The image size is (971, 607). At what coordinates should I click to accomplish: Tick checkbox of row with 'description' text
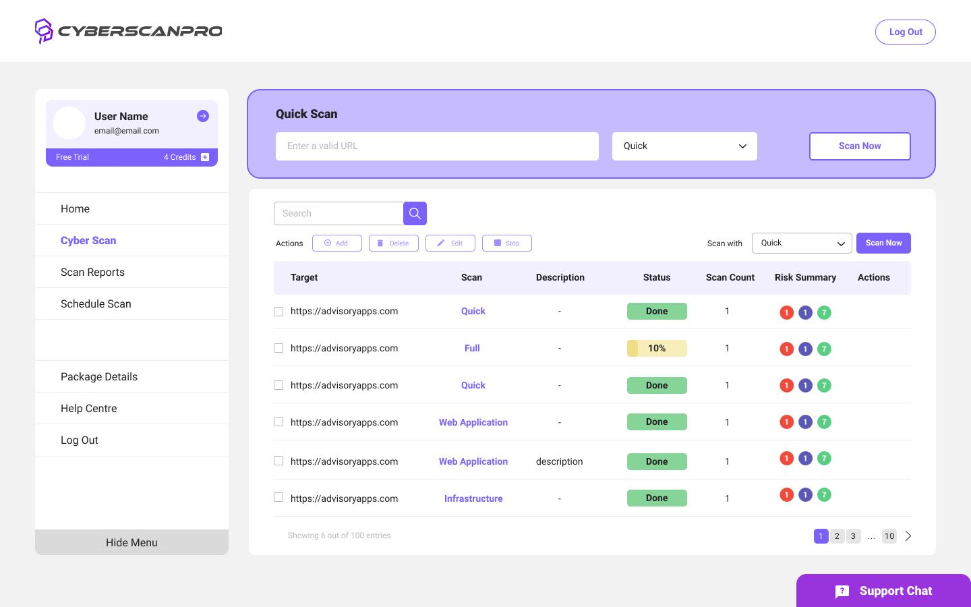click(278, 461)
